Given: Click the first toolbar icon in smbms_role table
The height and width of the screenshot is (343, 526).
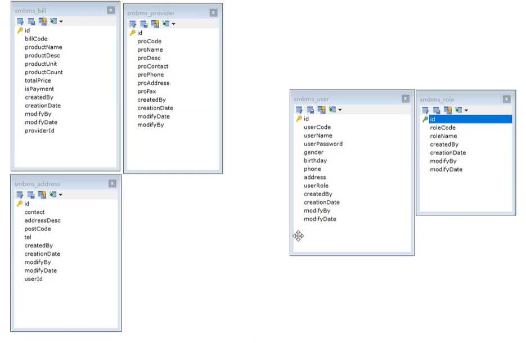Looking at the screenshot, I should coord(425,110).
